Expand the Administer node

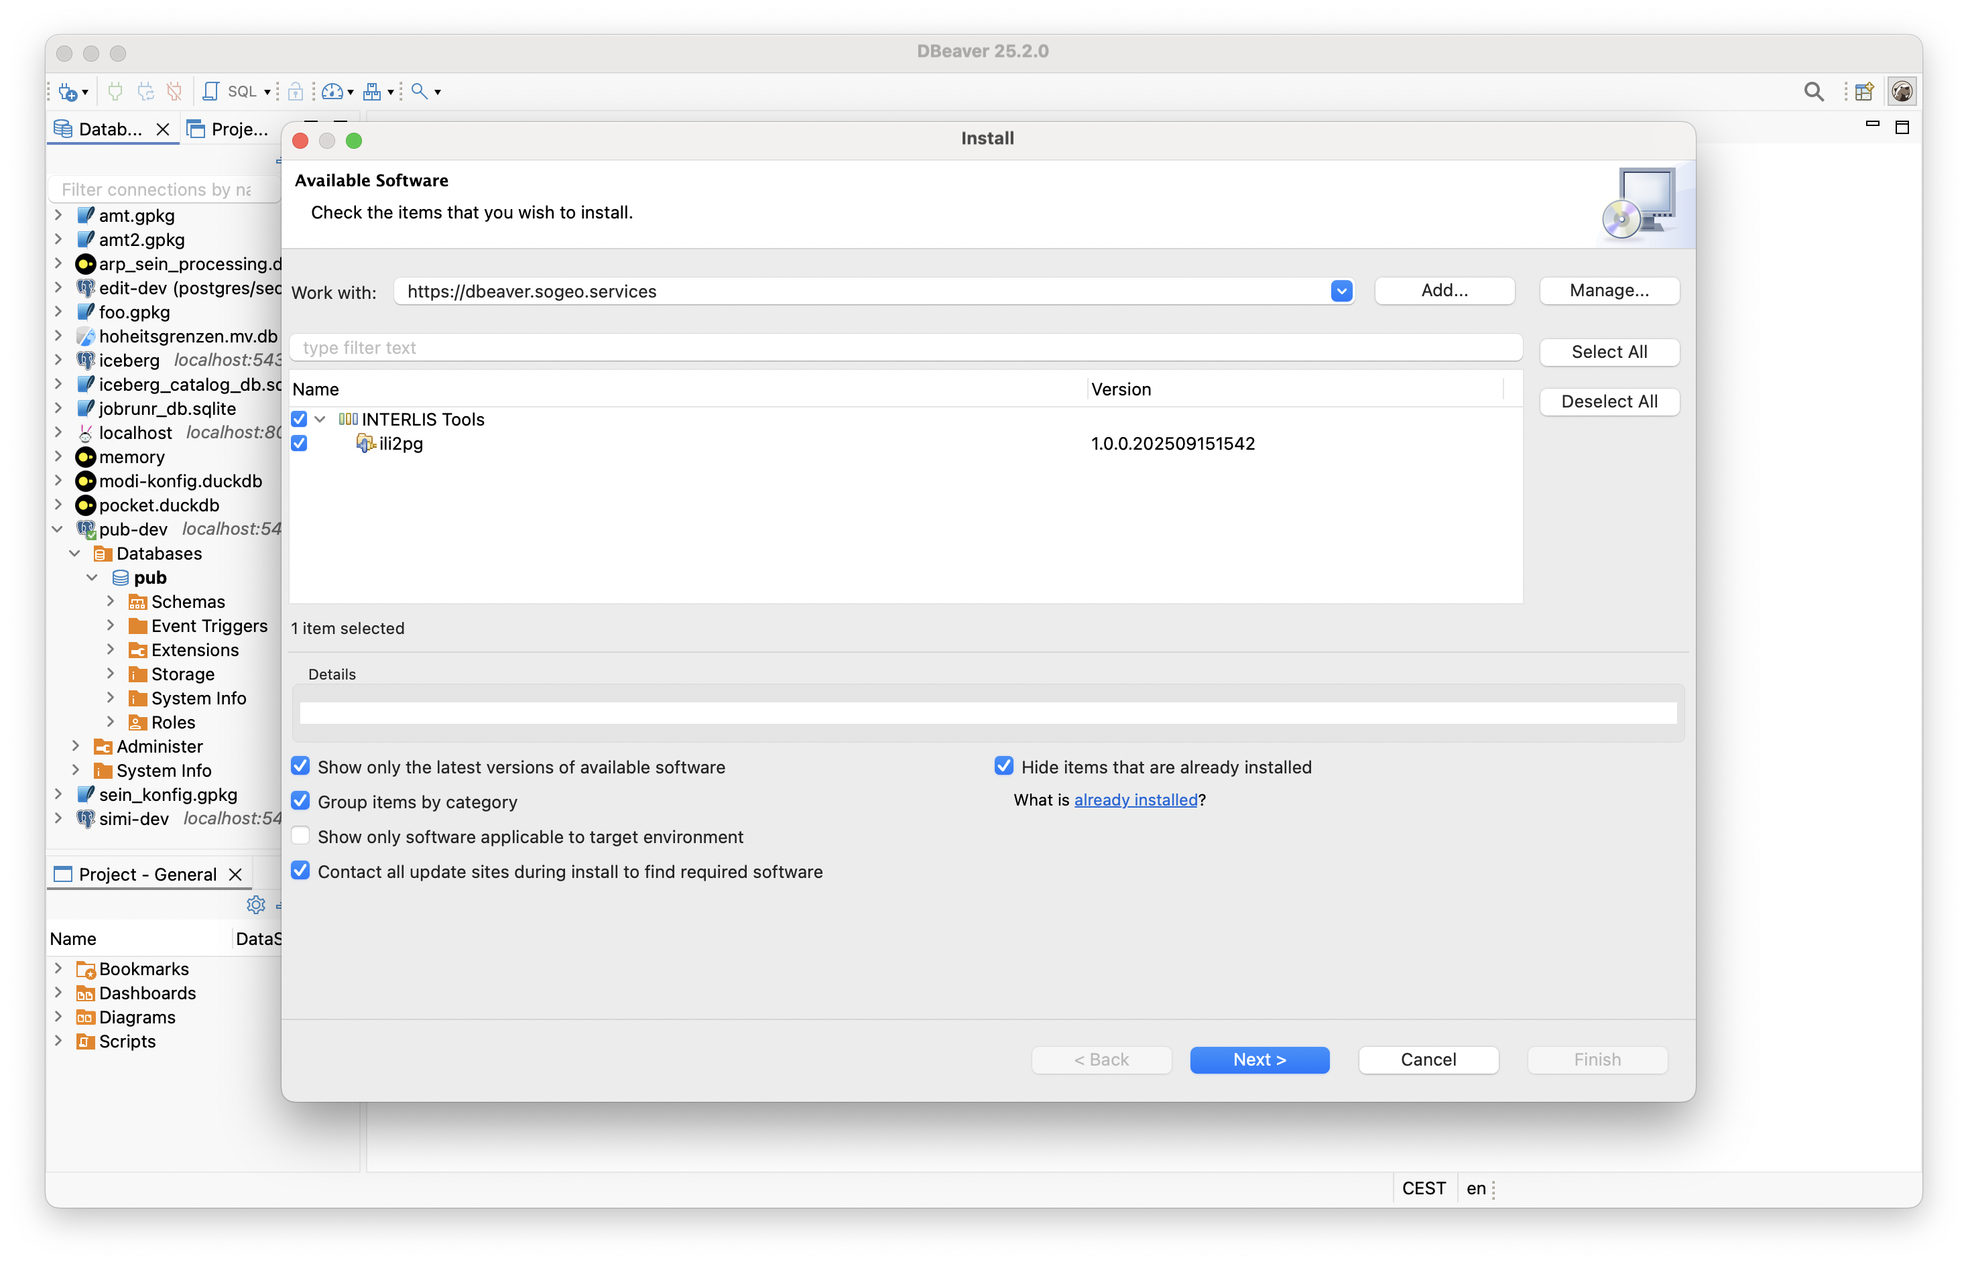coord(74,746)
